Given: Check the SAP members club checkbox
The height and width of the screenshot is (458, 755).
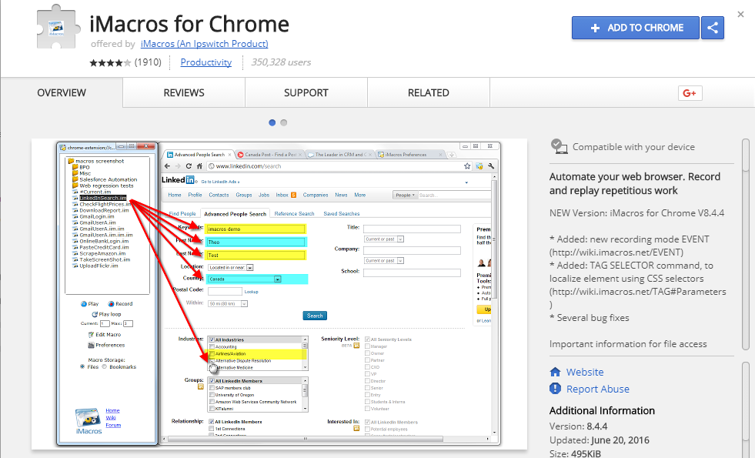Looking at the screenshot, I should click(x=212, y=388).
